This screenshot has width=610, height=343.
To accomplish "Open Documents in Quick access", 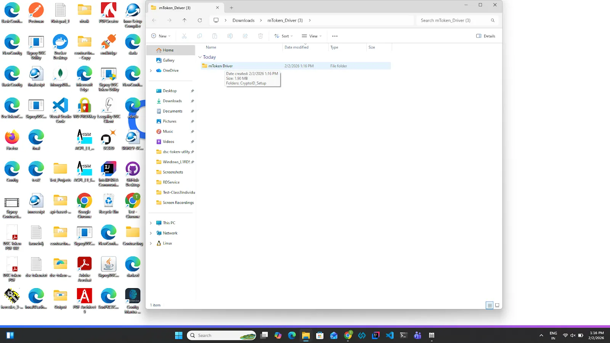I will point(172,111).
